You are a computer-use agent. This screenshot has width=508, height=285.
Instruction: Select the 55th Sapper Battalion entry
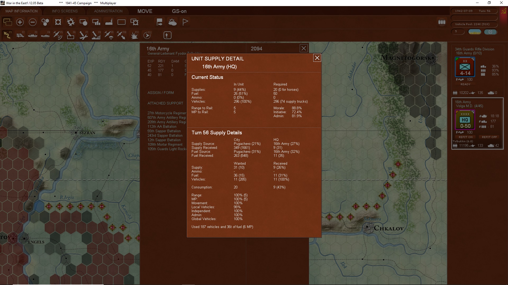[164, 131]
